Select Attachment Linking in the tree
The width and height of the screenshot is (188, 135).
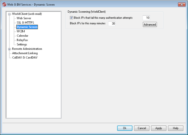click(x=25, y=53)
